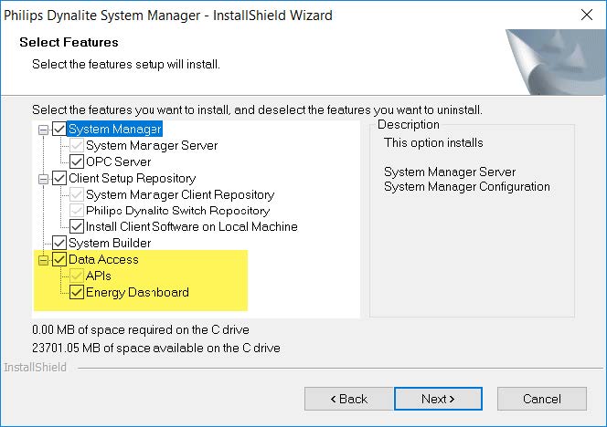The height and width of the screenshot is (427, 607).
Task: Select the APIs tree row
Action: (99, 276)
